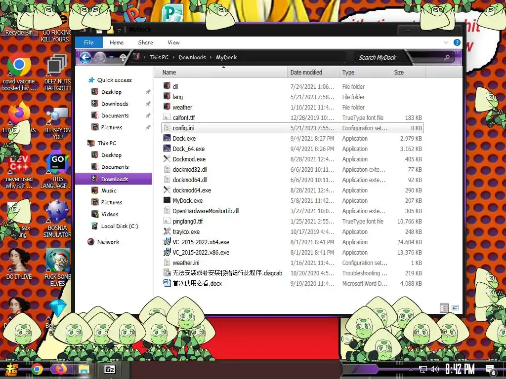Screen dimensions: 506x379
Task: Open the volume speaker tray icon
Action: tap(435, 369)
